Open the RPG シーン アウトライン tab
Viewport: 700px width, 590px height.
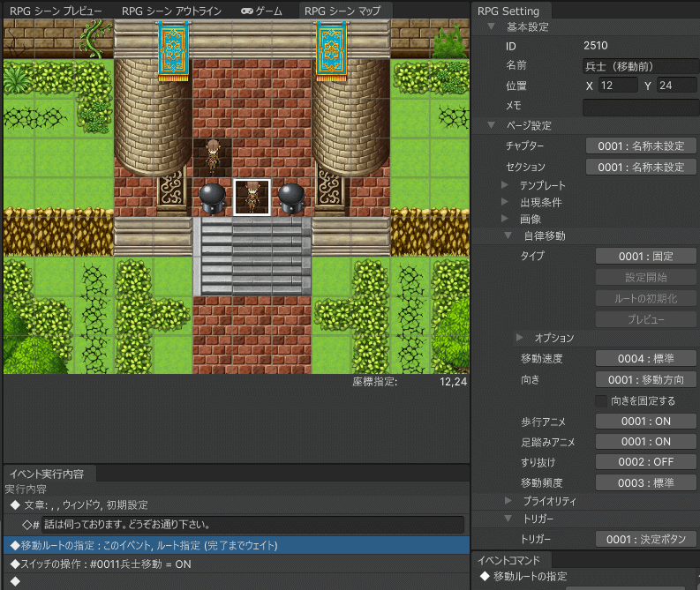171,11
